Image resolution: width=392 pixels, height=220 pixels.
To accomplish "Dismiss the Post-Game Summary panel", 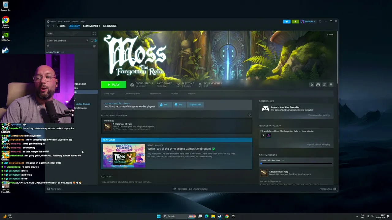I will pyautogui.click(x=250, y=116).
